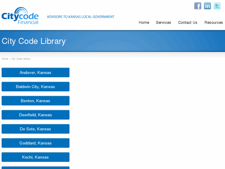Click the City Code Library breadcrumb
Image resolution: width=225 pixels, height=169 pixels.
pos(21,59)
